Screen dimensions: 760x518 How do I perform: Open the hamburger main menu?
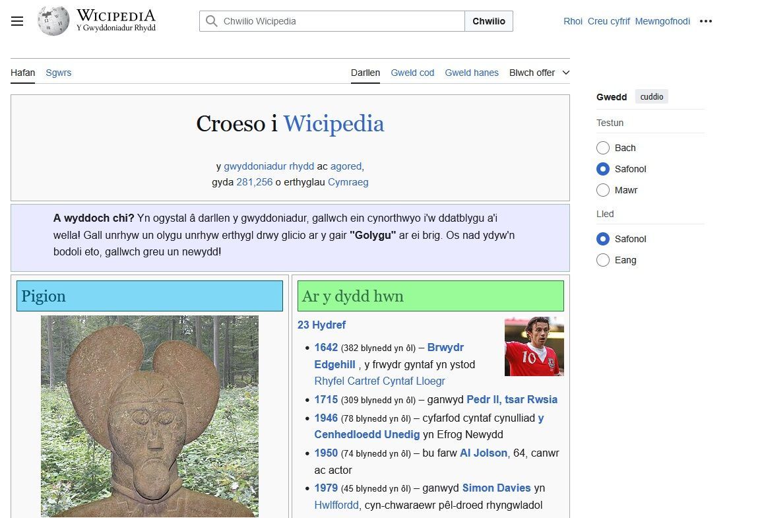(17, 21)
